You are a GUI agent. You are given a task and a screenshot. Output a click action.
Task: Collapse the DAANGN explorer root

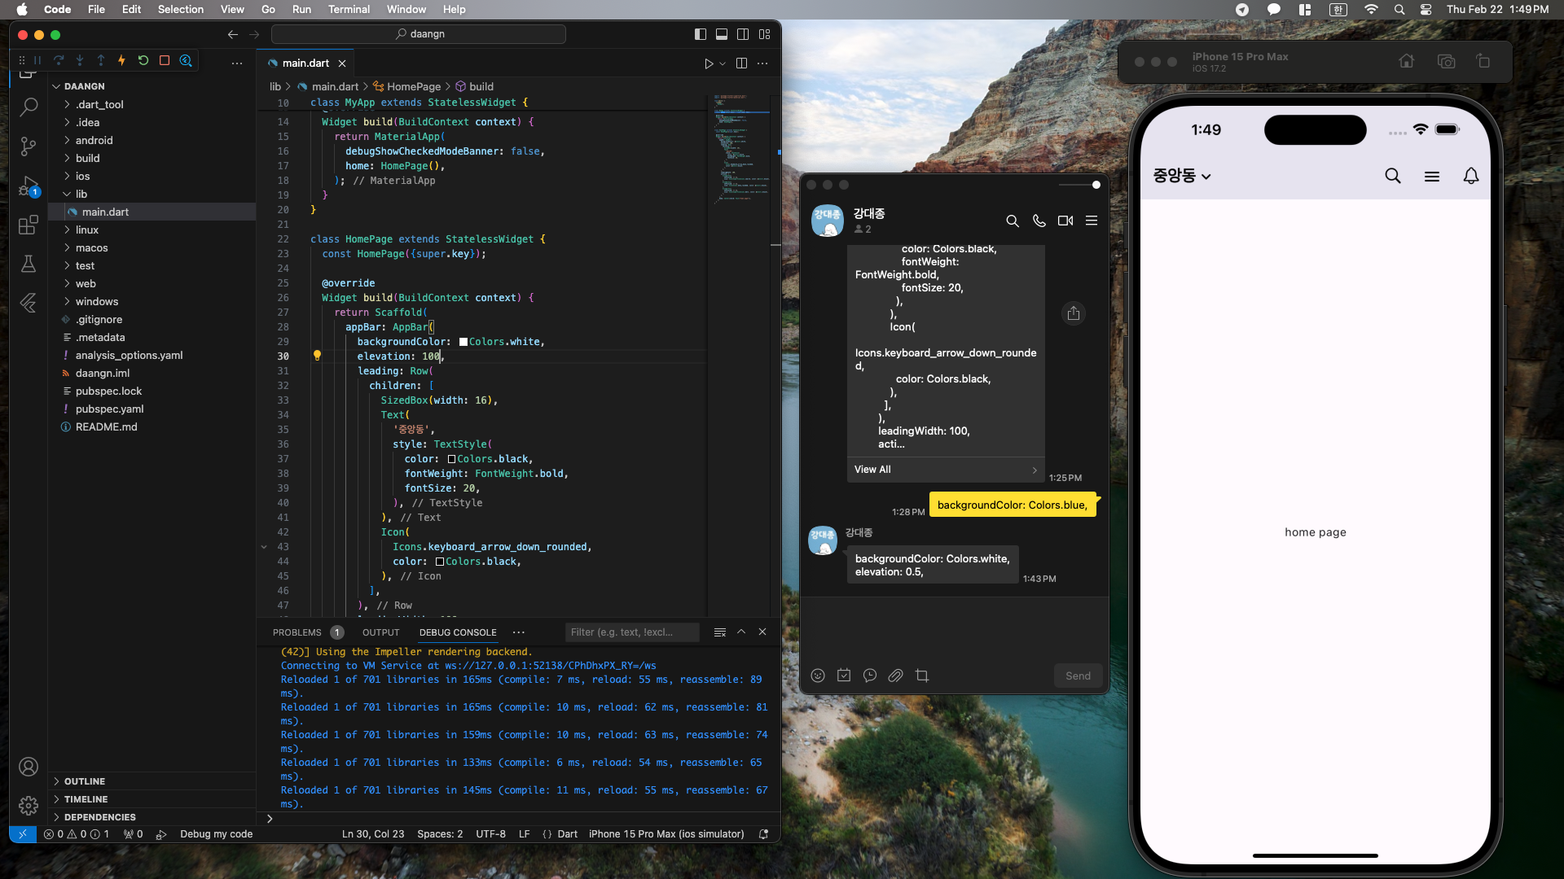point(84,86)
